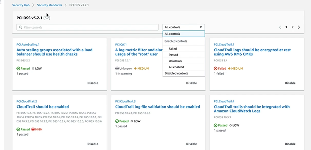Click the red HIGH severity icon
Screen dimensions: 311x150
pos(33,129)
